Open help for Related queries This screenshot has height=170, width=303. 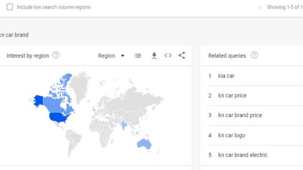(254, 55)
